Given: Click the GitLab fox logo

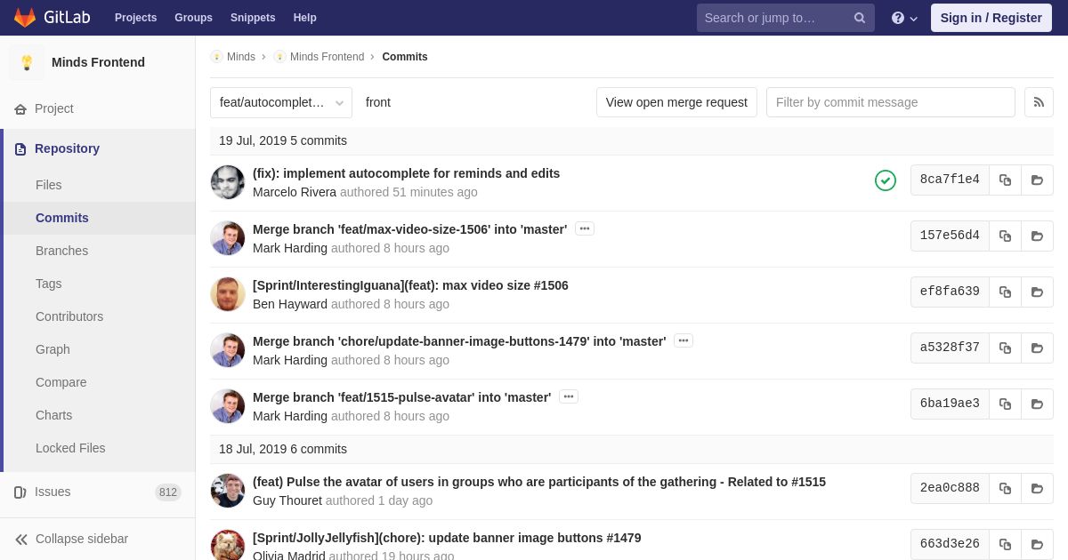Looking at the screenshot, I should [25, 18].
